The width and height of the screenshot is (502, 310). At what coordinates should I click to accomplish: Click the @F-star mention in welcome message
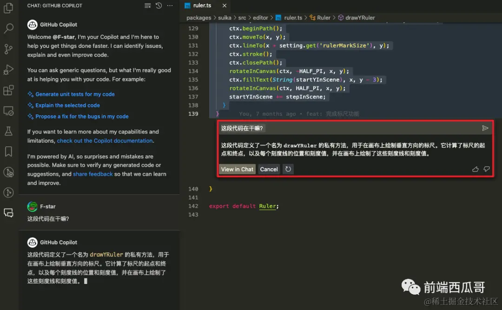coord(64,37)
